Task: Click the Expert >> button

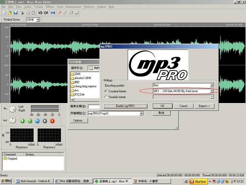Action: (x=204, y=106)
